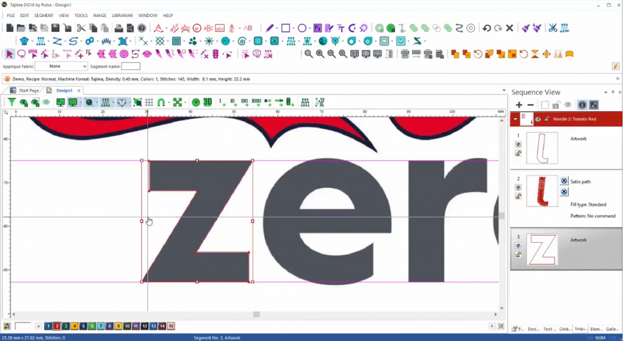Open dropdown arrow beside Rectangle tool
Screen dimensions: 625x341
293,28
